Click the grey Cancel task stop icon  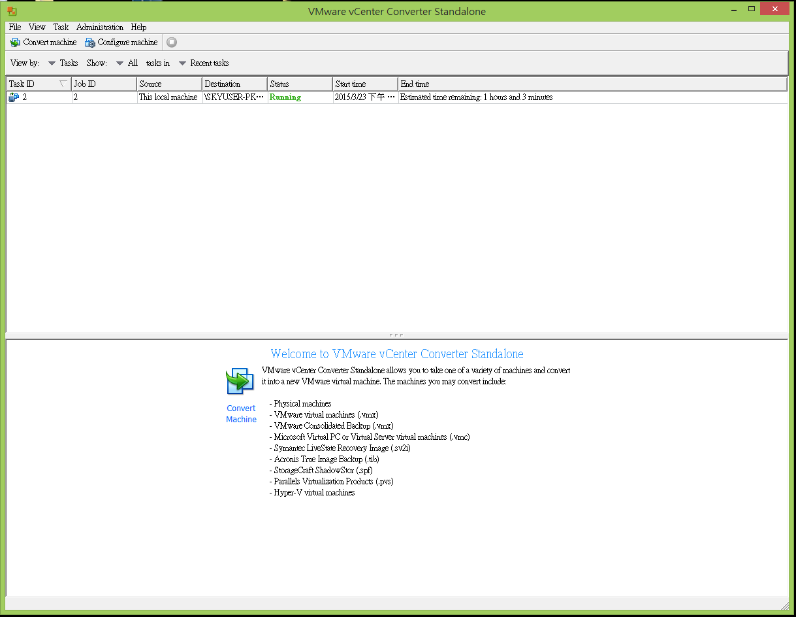click(172, 42)
